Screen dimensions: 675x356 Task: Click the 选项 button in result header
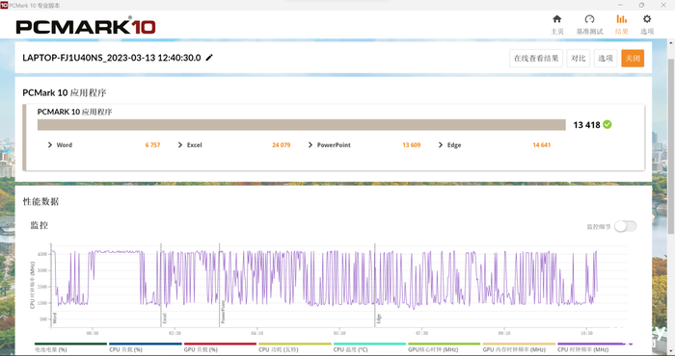click(606, 59)
